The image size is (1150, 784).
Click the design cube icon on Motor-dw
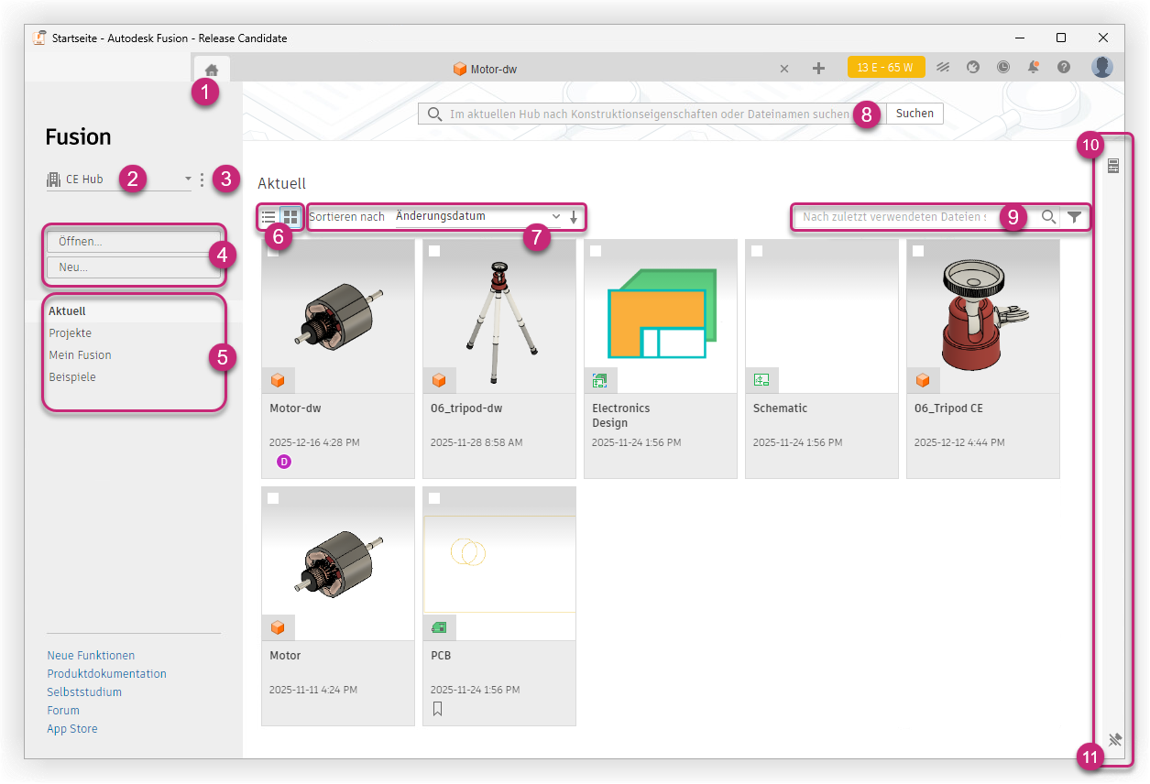click(x=279, y=380)
